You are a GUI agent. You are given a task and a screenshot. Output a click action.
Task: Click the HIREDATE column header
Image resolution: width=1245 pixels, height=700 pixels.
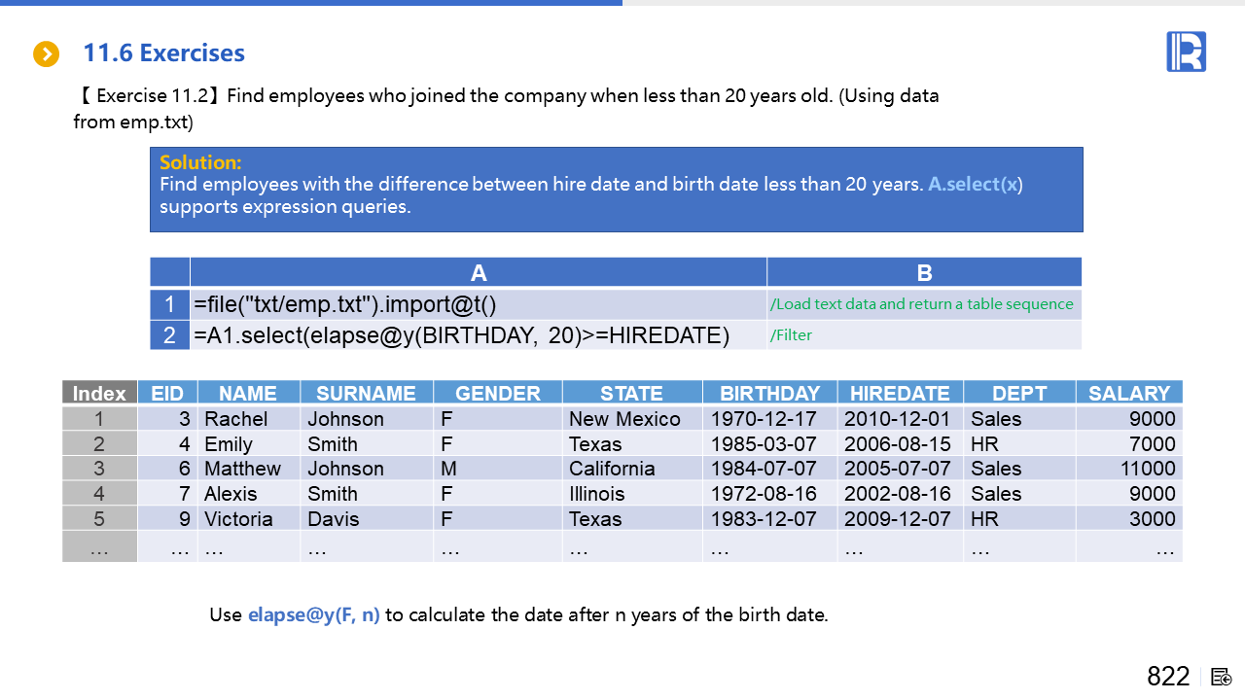click(x=900, y=393)
